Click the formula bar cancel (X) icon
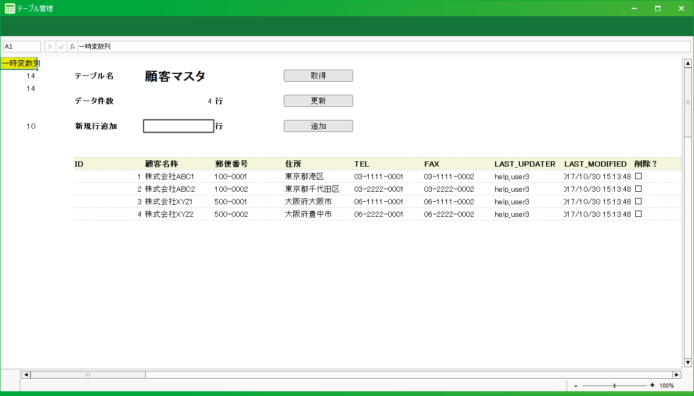The height and width of the screenshot is (396, 694). coord(50,47)
